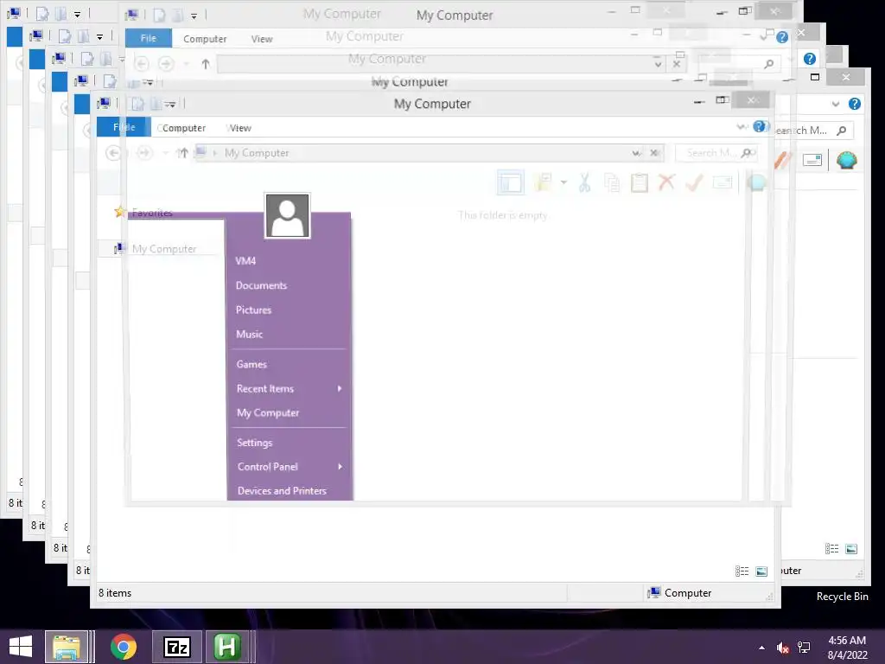Go forward using front window Forward arrow
Viewport: 885px width, 664px height.
(144, 152)
